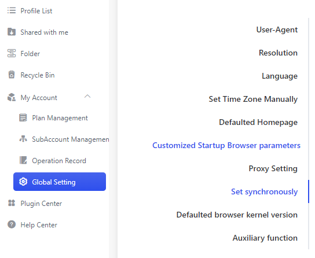Click the Recycle Bin trash icon

pos(12,75)
